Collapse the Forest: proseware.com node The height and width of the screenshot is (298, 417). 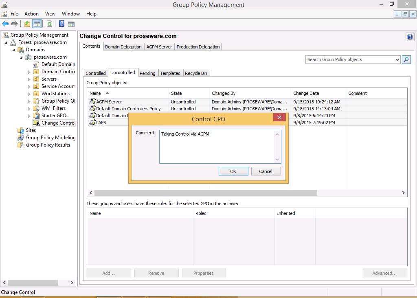(6, 43)
